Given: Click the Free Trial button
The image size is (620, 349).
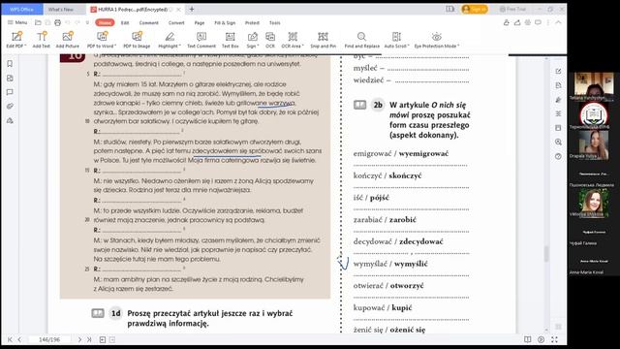Looking at the screenshot, I should click(512, 9).
